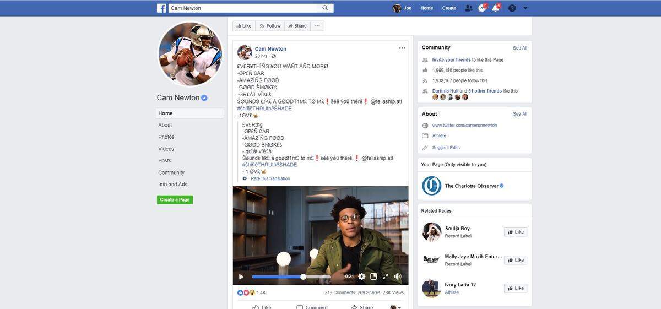The image size is (661, 309).
Task: Like the Cam Newton page
Action: click(x=243, y=26)
